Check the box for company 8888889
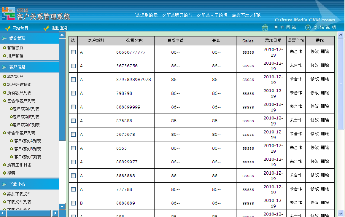 tap(73, 203)
